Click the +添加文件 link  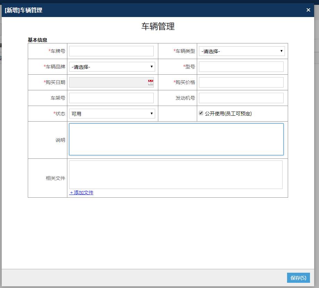(x=81, y=192)
